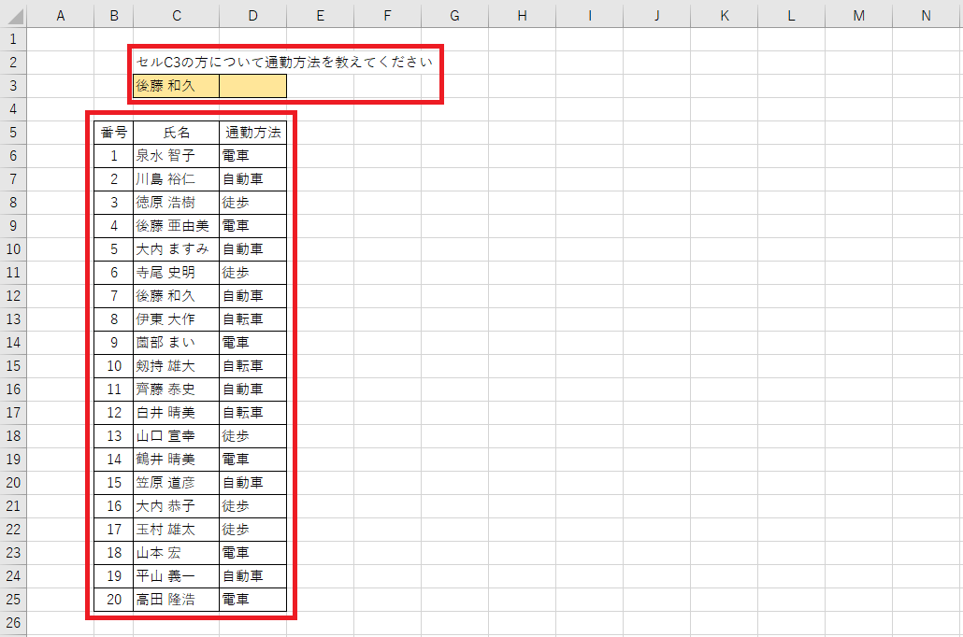Select the name 川島 裕仁
Viewport: 963px width, 637px height.
pyautogui.click(x=165, y=179)
